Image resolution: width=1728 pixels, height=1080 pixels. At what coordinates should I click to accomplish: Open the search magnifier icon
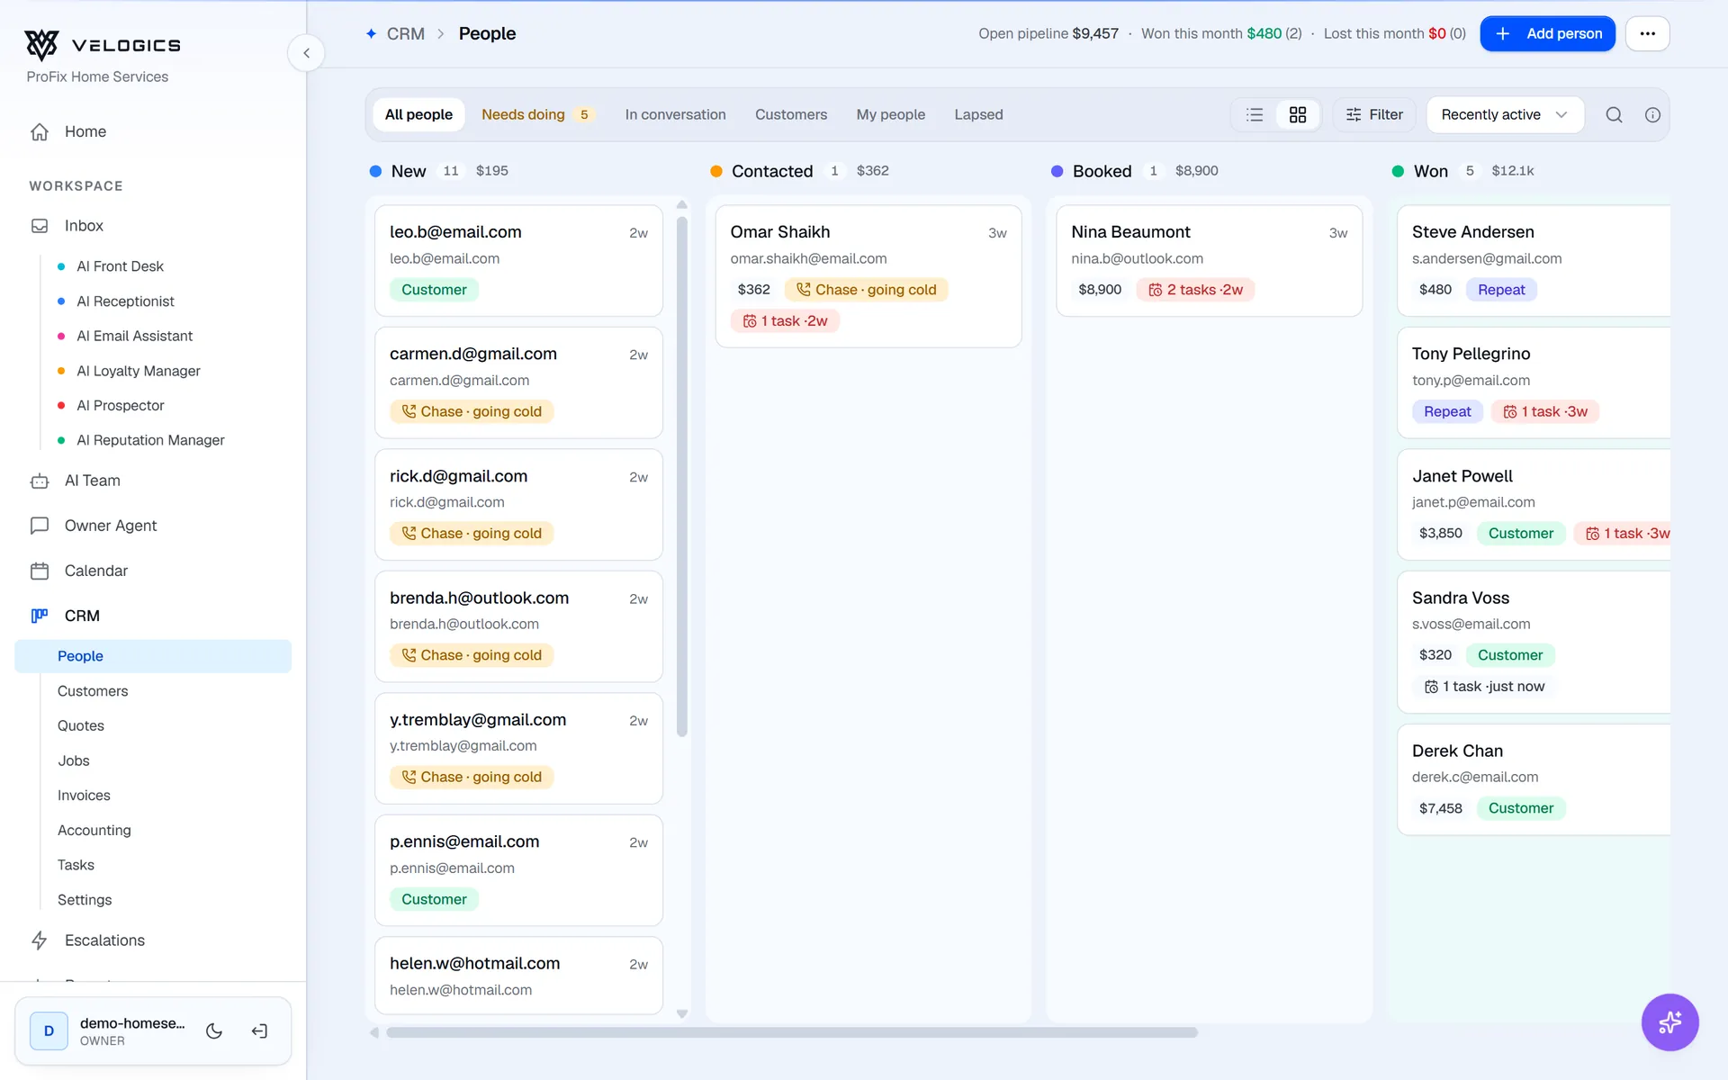click(1614, 114)
